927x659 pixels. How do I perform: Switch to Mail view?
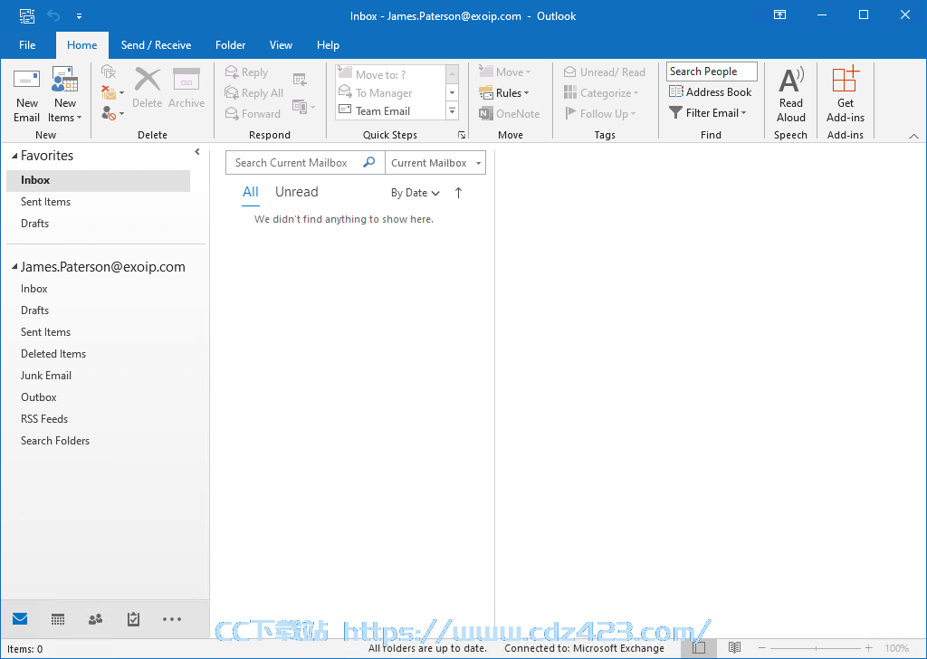pos(20,619)
